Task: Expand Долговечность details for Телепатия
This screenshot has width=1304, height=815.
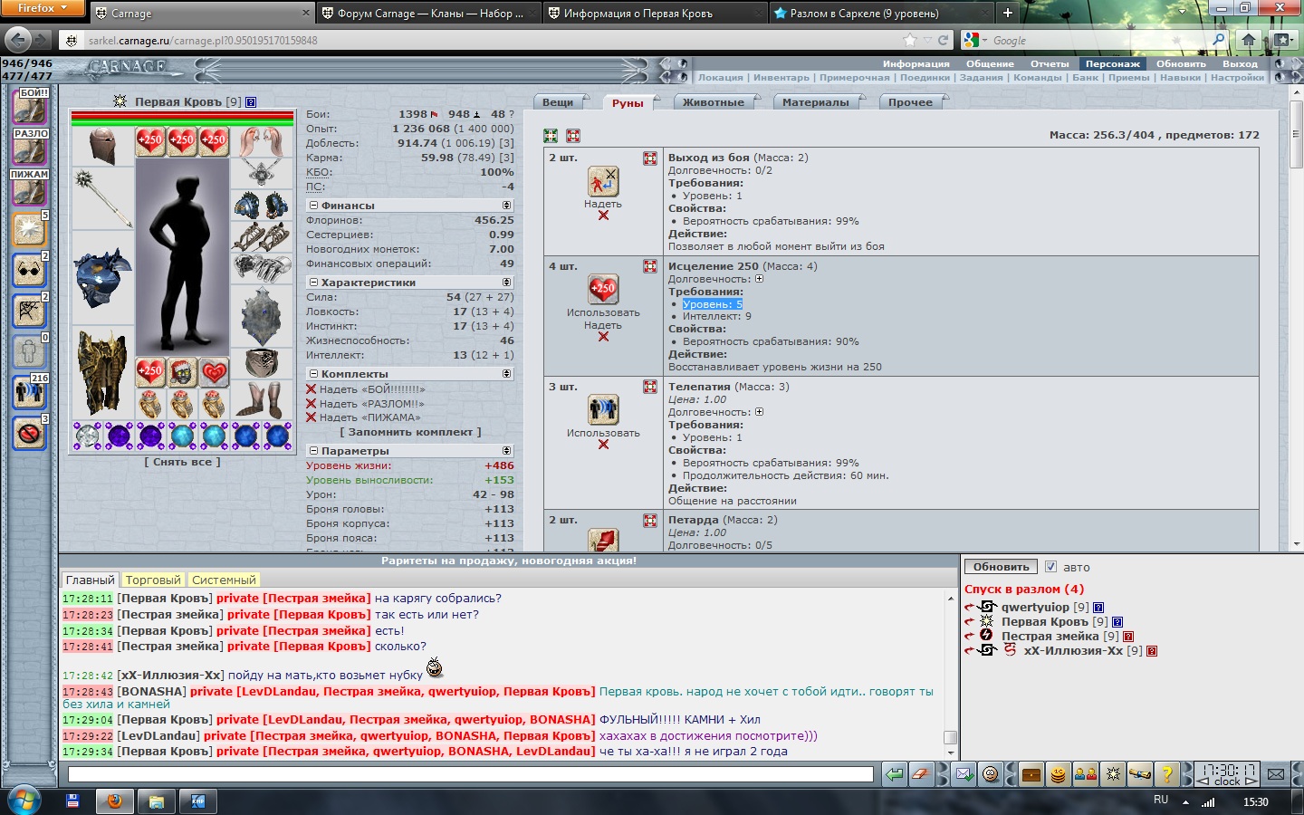Action: click(759, 412)
